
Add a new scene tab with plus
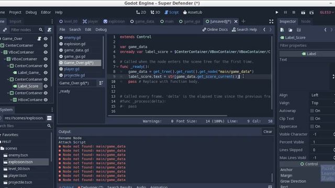243,21
